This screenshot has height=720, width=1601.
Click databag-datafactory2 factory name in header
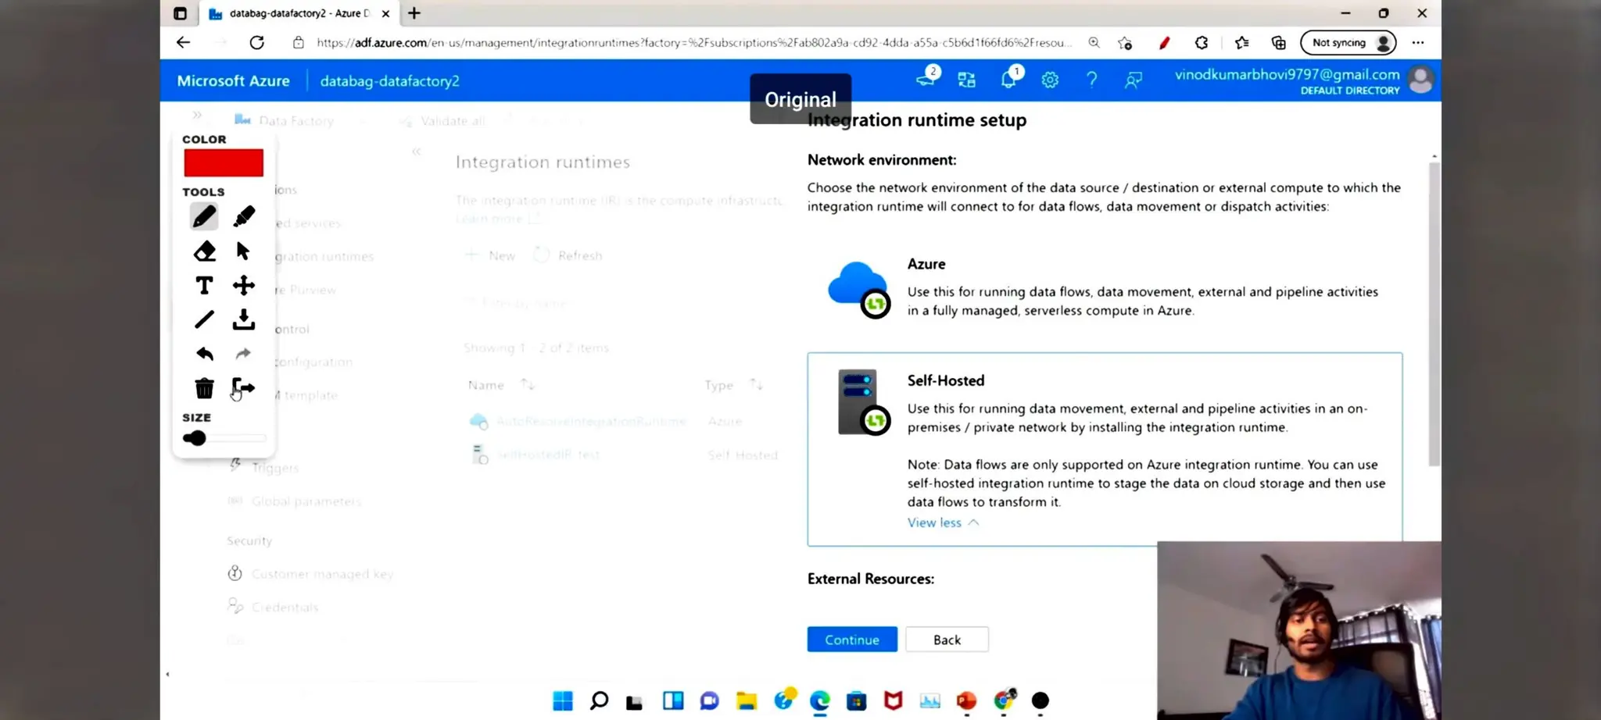tap(389, 80)
